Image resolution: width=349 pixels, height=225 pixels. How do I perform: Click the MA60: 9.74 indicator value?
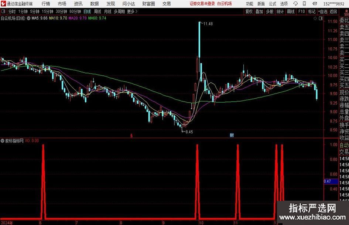click(x=97, y=18)
